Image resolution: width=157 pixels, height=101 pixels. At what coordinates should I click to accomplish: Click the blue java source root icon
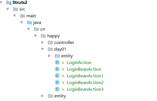coord(29,23)
